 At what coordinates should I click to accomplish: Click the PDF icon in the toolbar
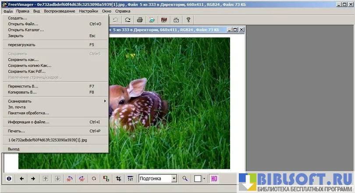[164, 20]
